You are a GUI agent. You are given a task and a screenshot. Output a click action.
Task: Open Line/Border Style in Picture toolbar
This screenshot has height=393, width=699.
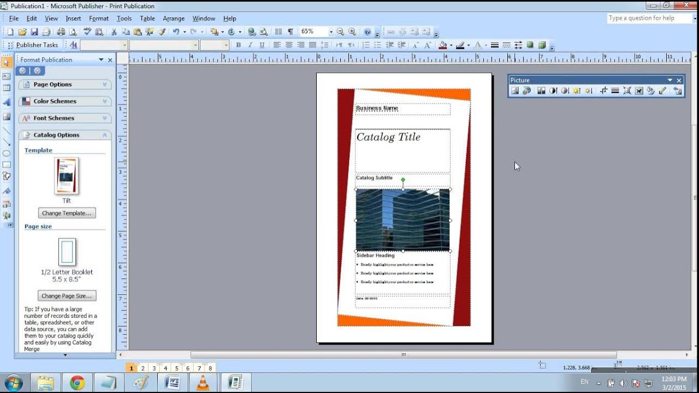click(615, 91)
